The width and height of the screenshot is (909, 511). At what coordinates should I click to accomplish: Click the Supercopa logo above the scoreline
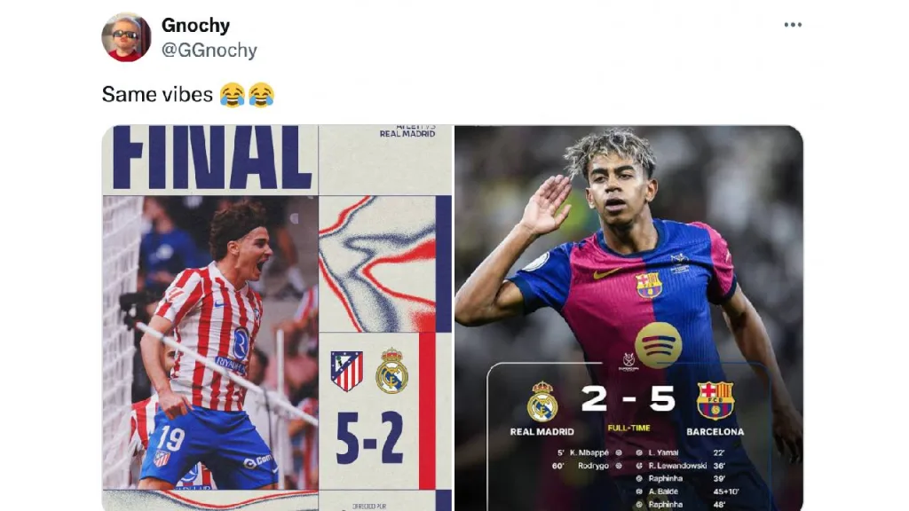[628, 362]
